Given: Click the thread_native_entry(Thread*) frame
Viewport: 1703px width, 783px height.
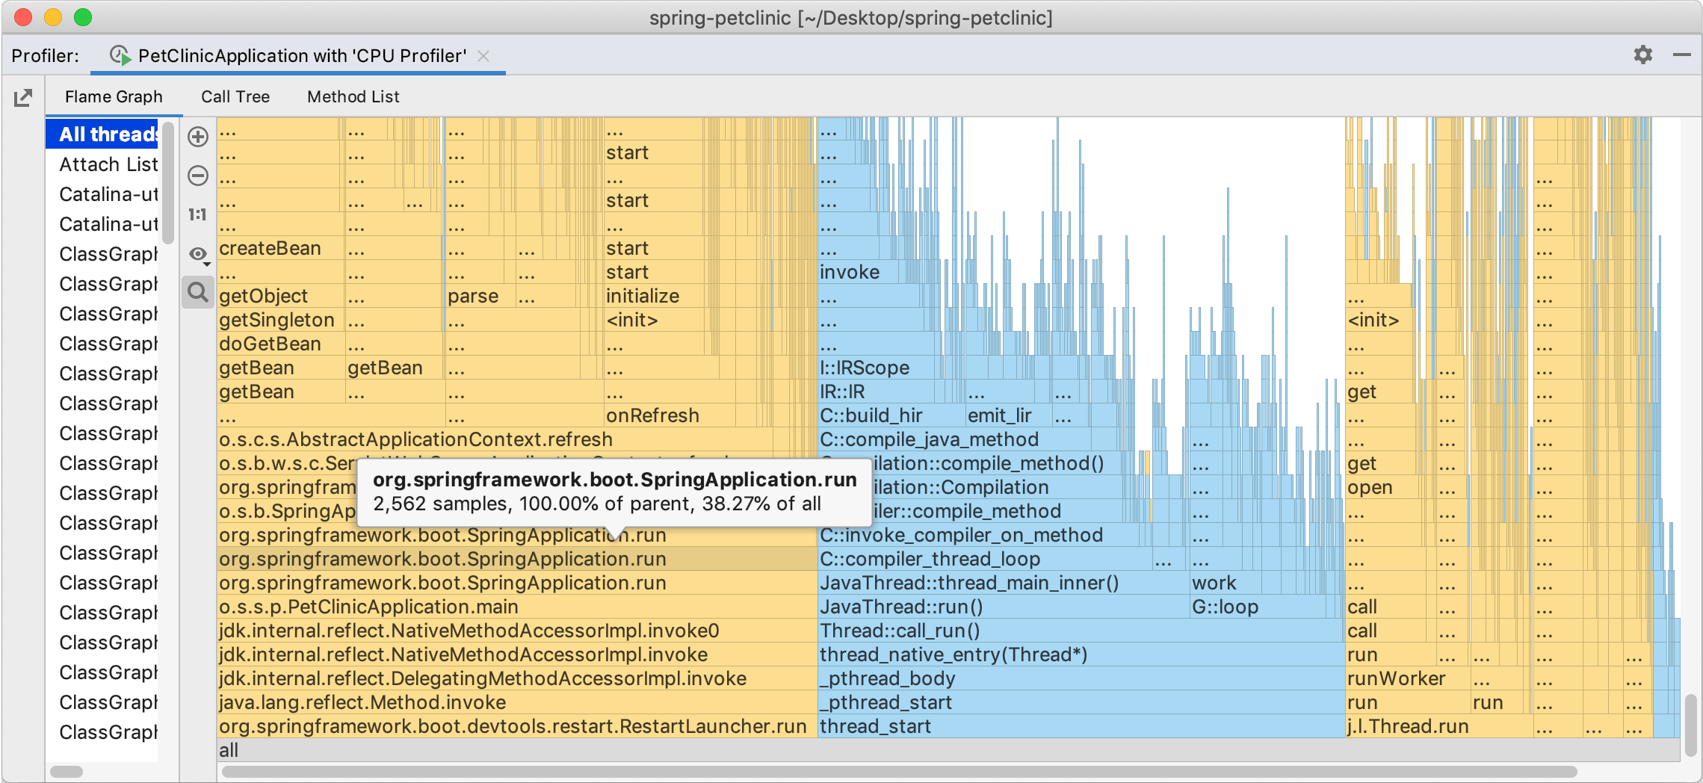Looking at the screenshot, I should [x=1081, y=654].
